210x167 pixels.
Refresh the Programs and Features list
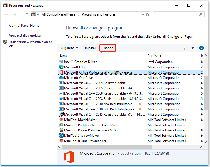point(147,14)
